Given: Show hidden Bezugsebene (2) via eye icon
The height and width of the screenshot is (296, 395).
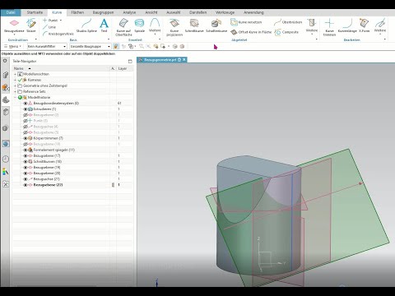Looking at the screenshot, I should 26,115.
